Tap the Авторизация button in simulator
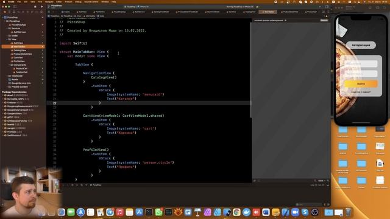Screen dimensions: 390x219 click(x=361, y=45)
